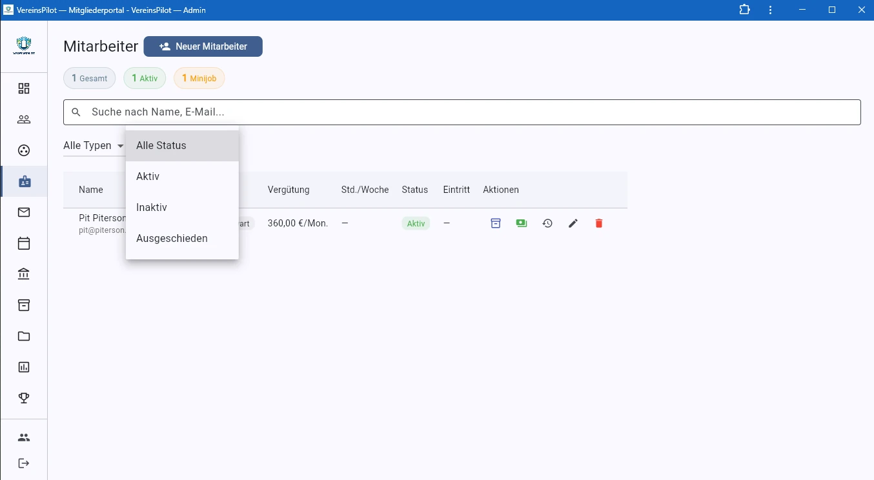Select the Alle Status option
Viewport: 874px width, 480px height.
161,145
